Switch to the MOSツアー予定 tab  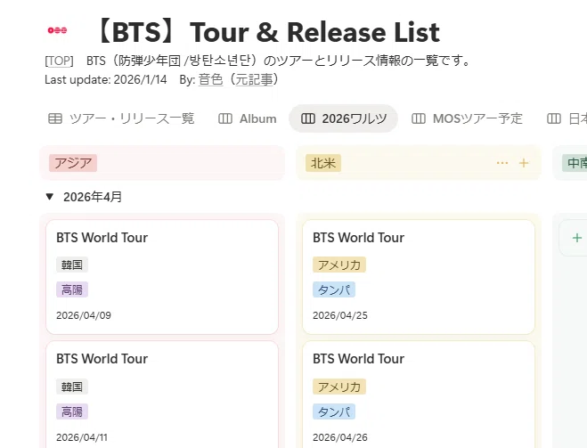[x=477, y=118]
